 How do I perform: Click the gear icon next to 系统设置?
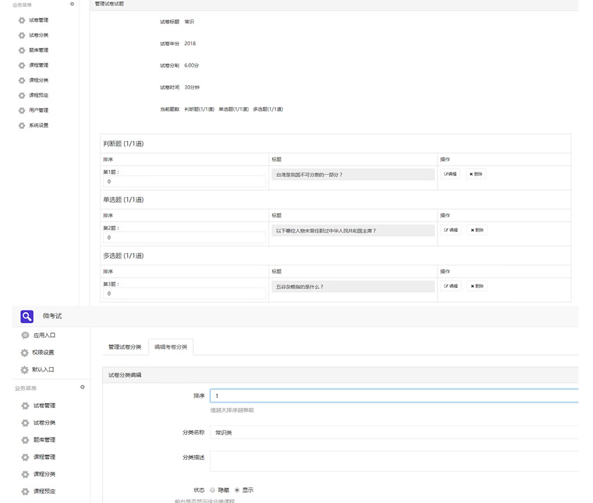pos(21,125)
